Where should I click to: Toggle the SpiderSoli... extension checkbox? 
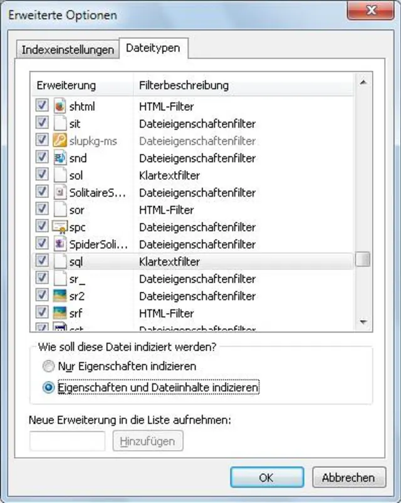(x=42, y=243)
